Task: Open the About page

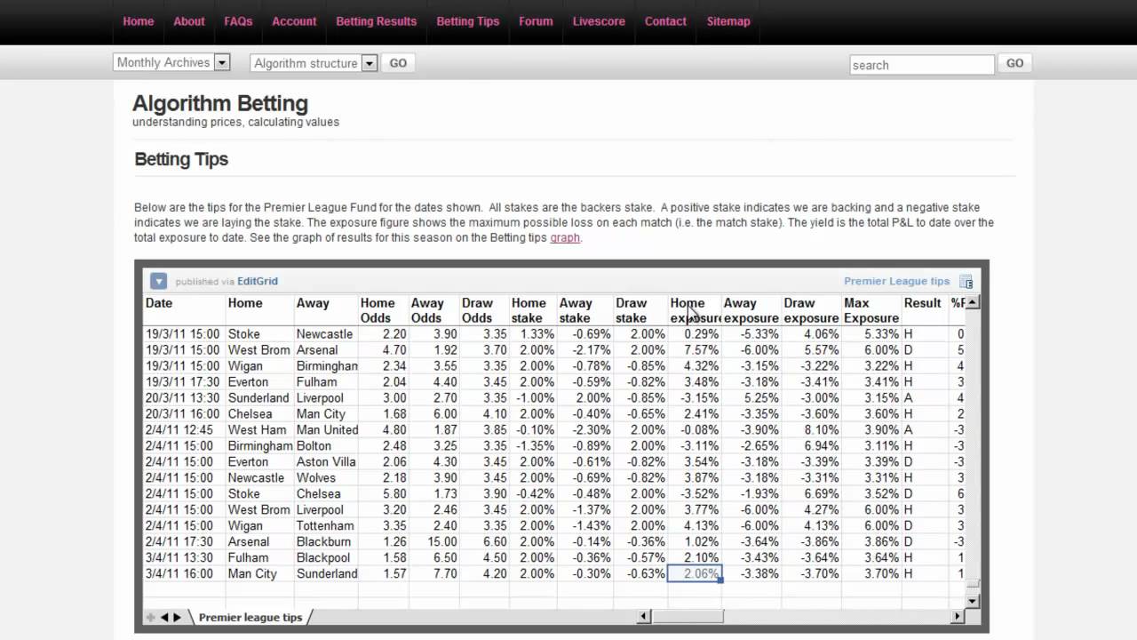Action: click(x=189, y=21)
